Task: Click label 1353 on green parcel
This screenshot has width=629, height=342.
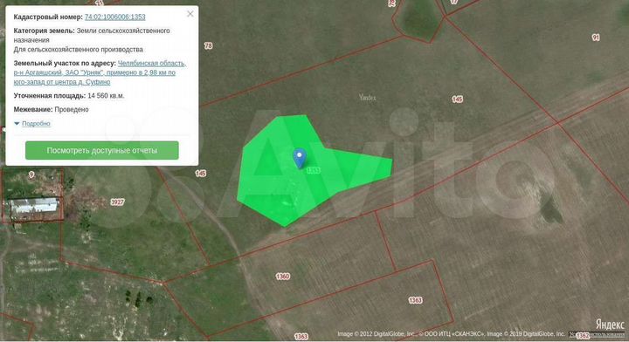Action: click(x=314, y=171)
